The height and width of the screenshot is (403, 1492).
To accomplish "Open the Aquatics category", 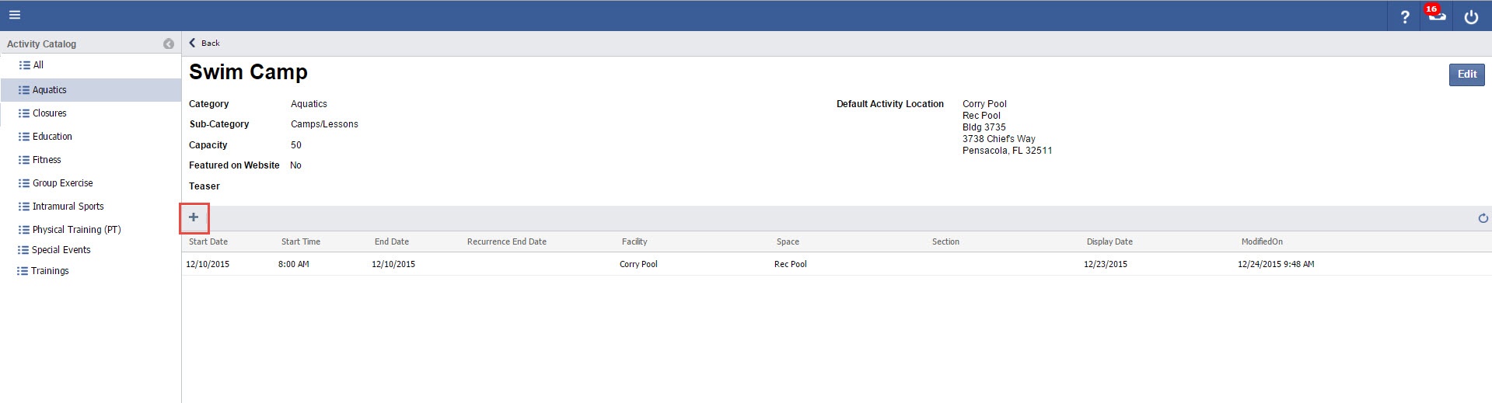I will [x=49, y=90].
